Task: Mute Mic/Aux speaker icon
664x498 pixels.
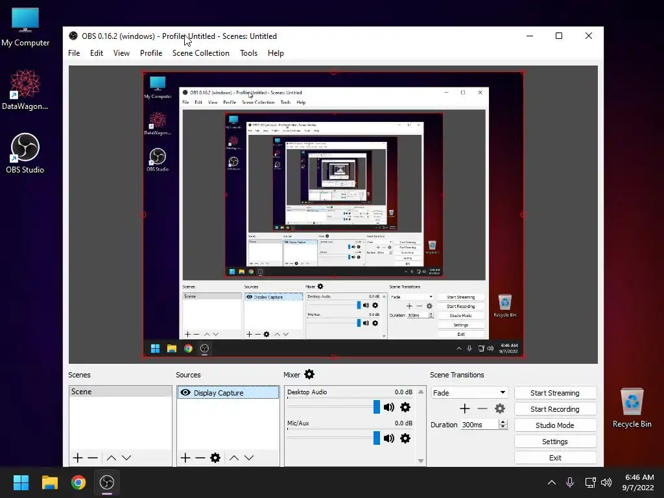Action: pos(389,438)
